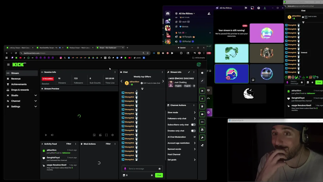Open Mod Actions Filter
Viewport: 323px width, 182px height.
(x=108, y=144)
